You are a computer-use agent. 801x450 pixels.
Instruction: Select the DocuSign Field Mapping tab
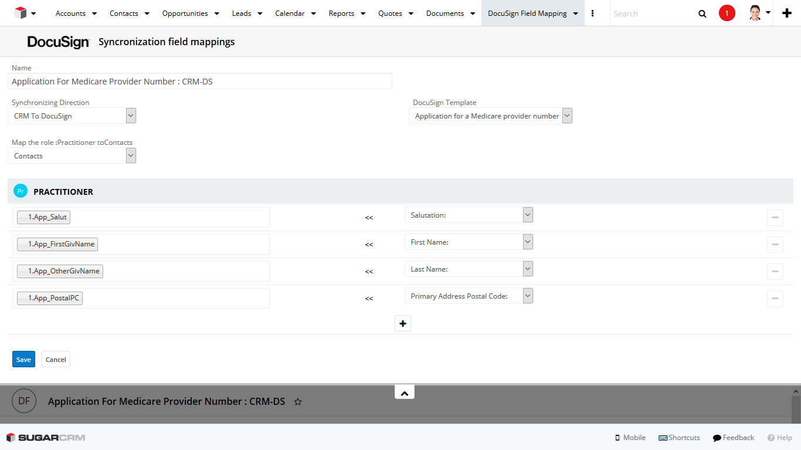[527, 13]
